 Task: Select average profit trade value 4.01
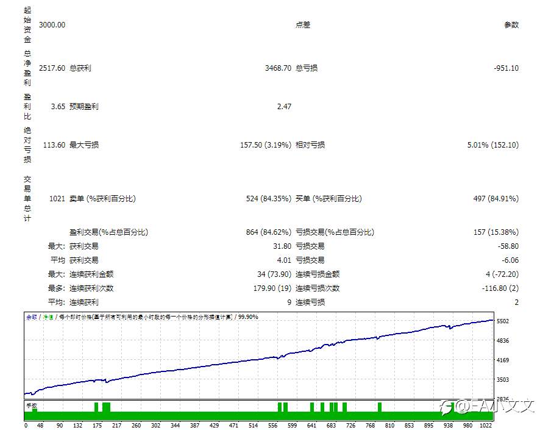[284, 260]
